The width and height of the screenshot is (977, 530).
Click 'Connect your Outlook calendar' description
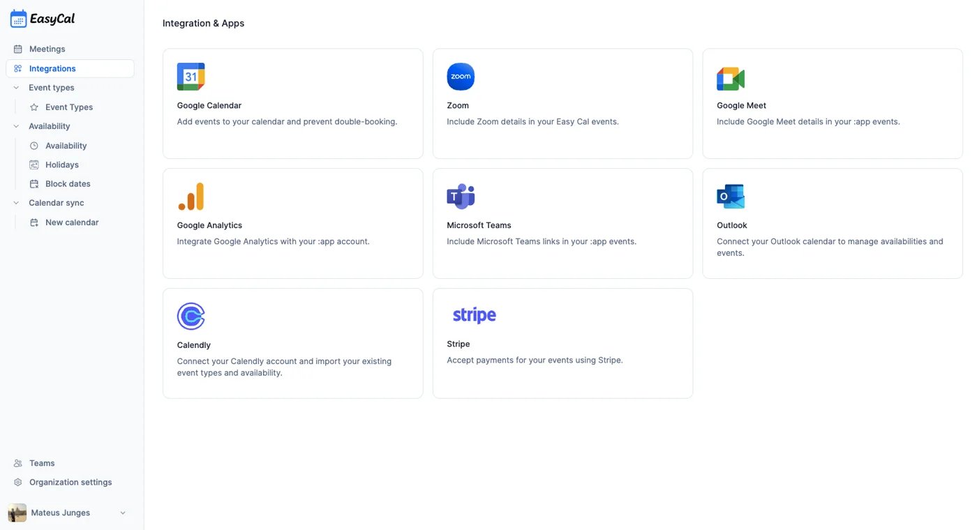830,248
